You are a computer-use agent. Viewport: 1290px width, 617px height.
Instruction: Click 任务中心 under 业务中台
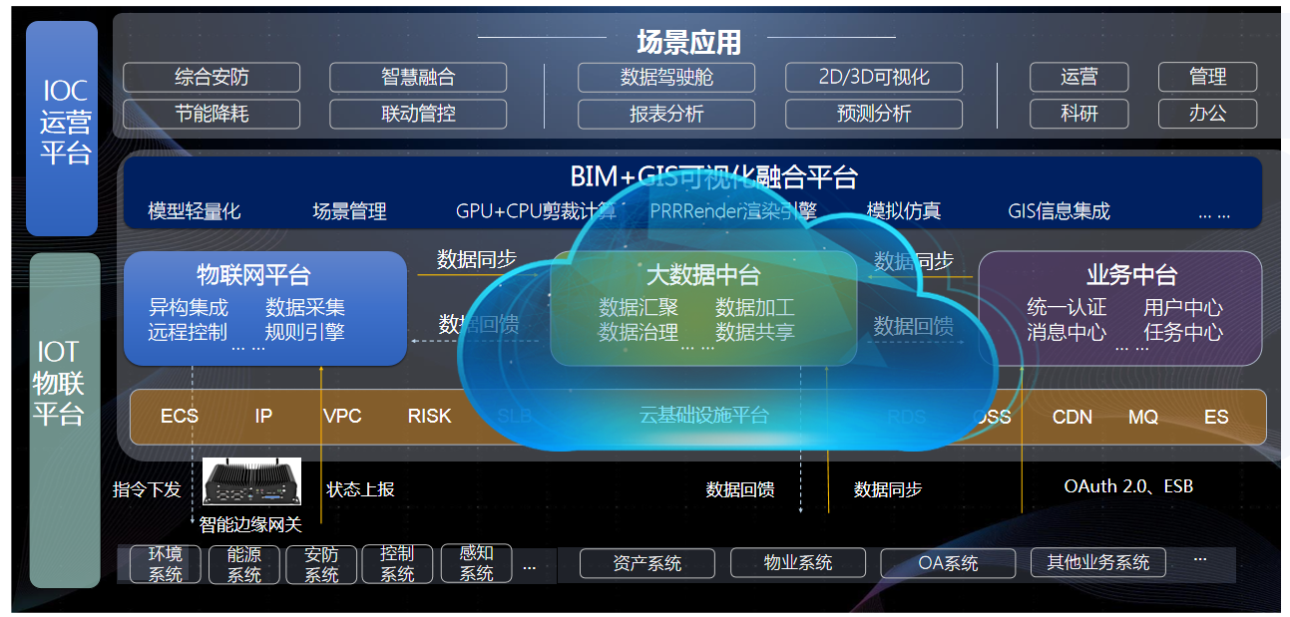click(1183, 332)
